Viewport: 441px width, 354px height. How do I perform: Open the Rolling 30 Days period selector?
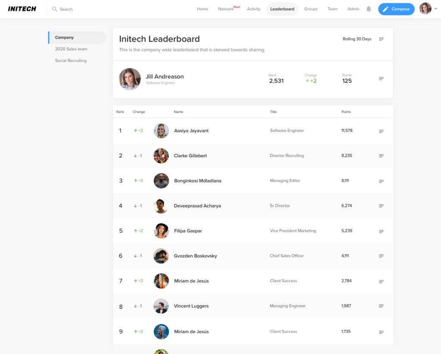[357, 39]
